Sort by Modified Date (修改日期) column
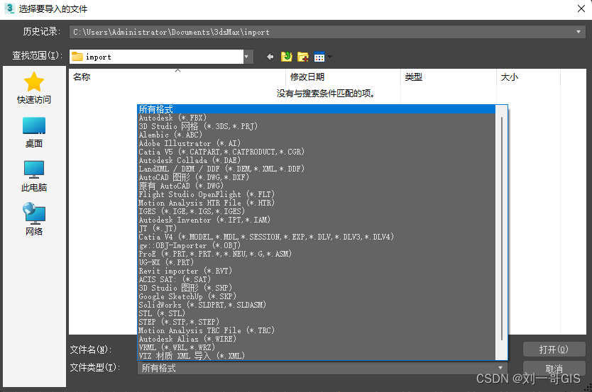Image resolution: width=592 pixels, height=392 pixels. click(x=343, y=77)
